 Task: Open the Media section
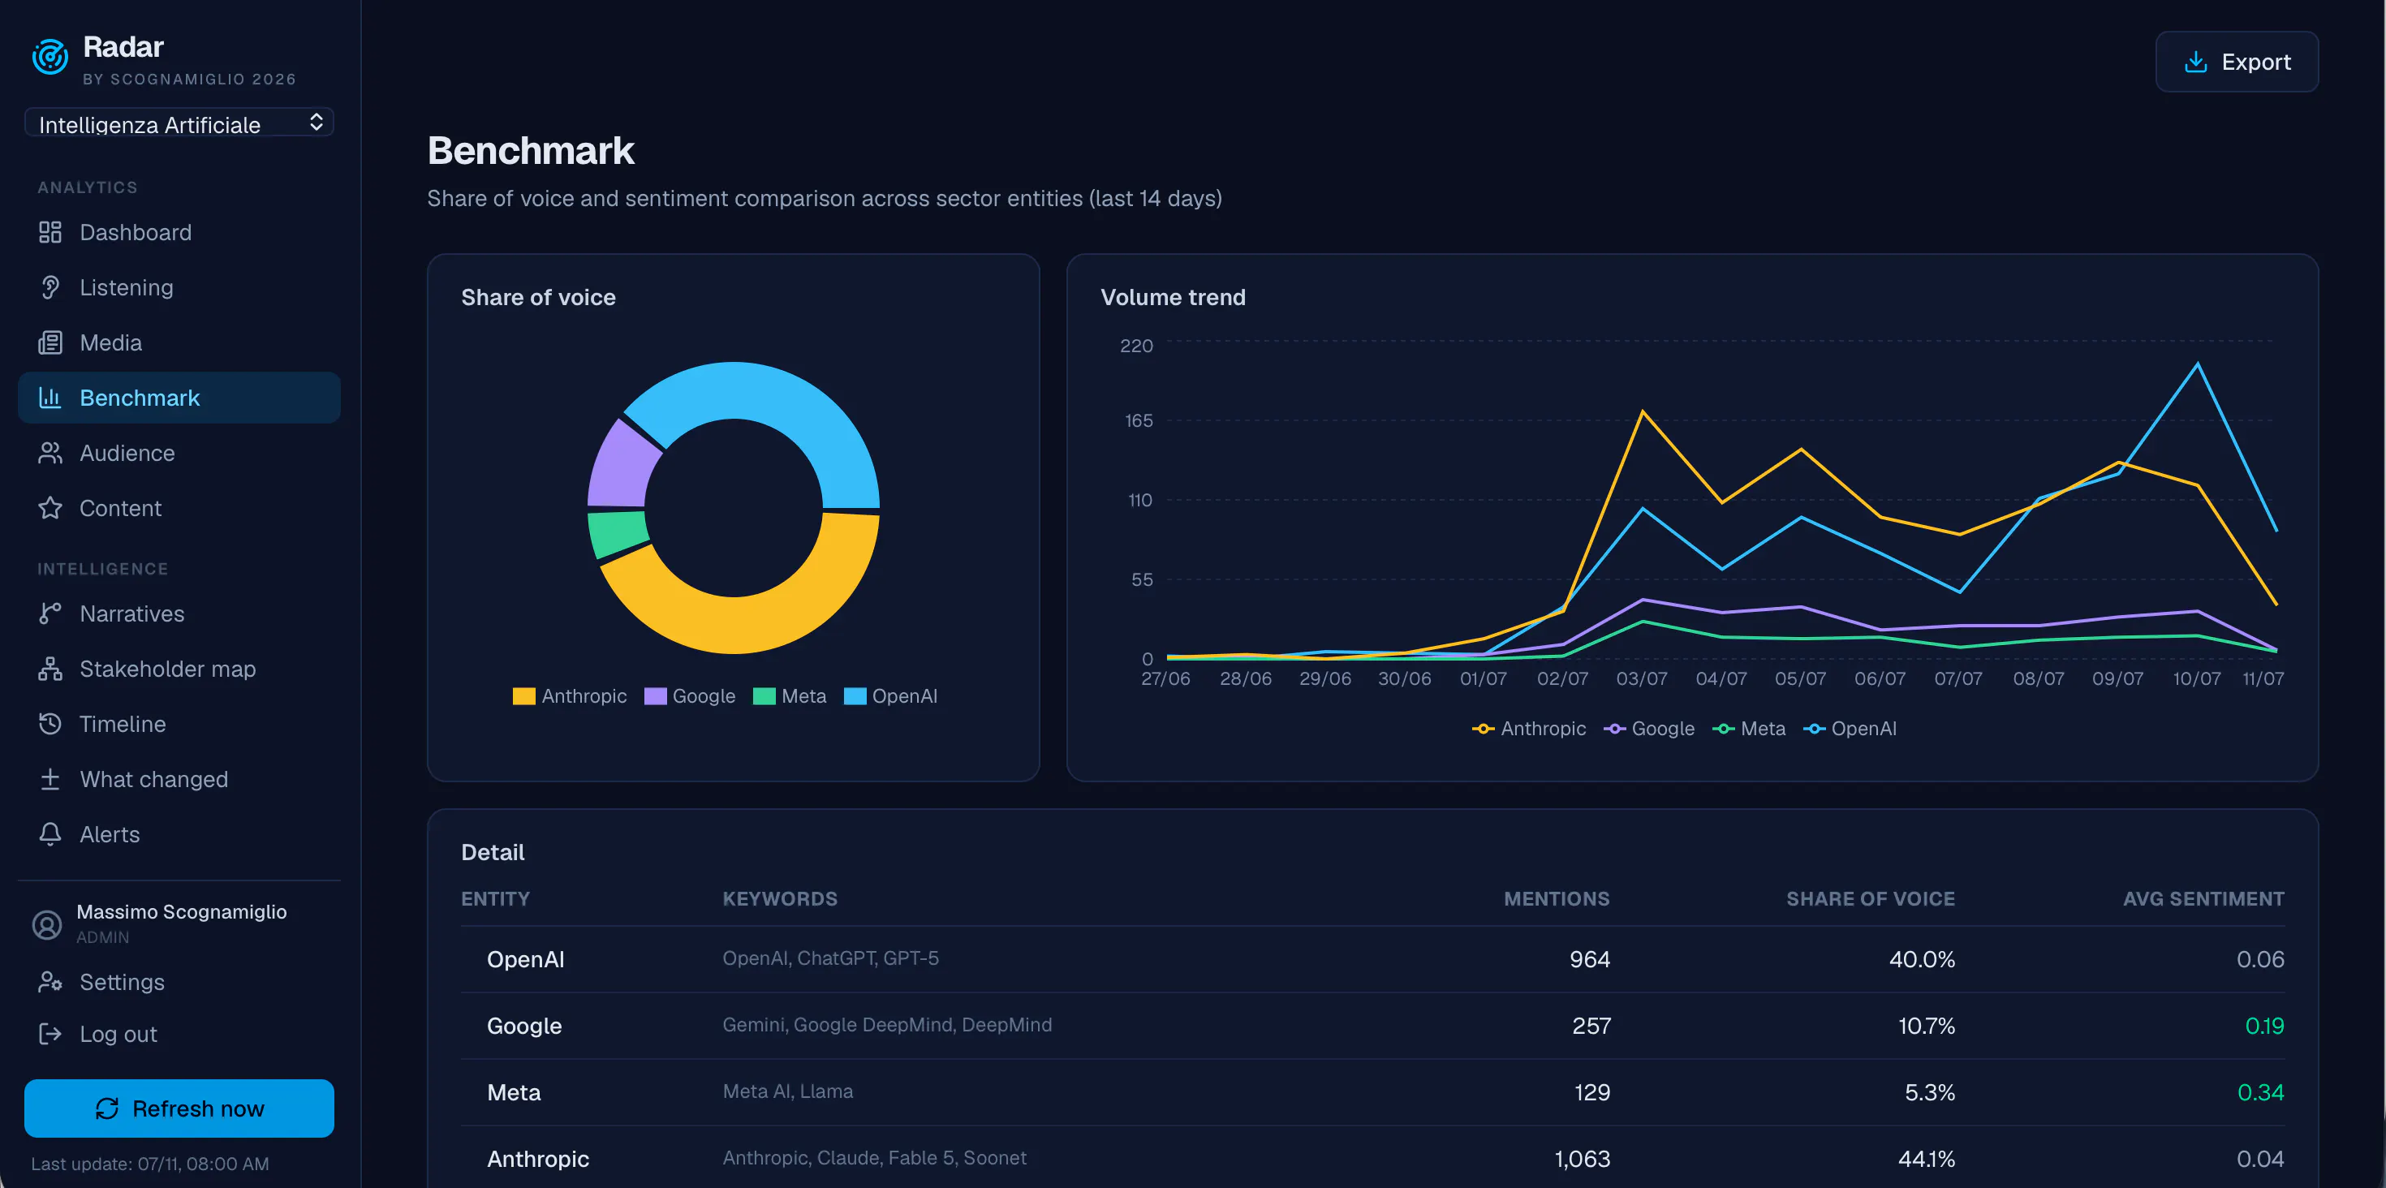[x=179, y=342]
